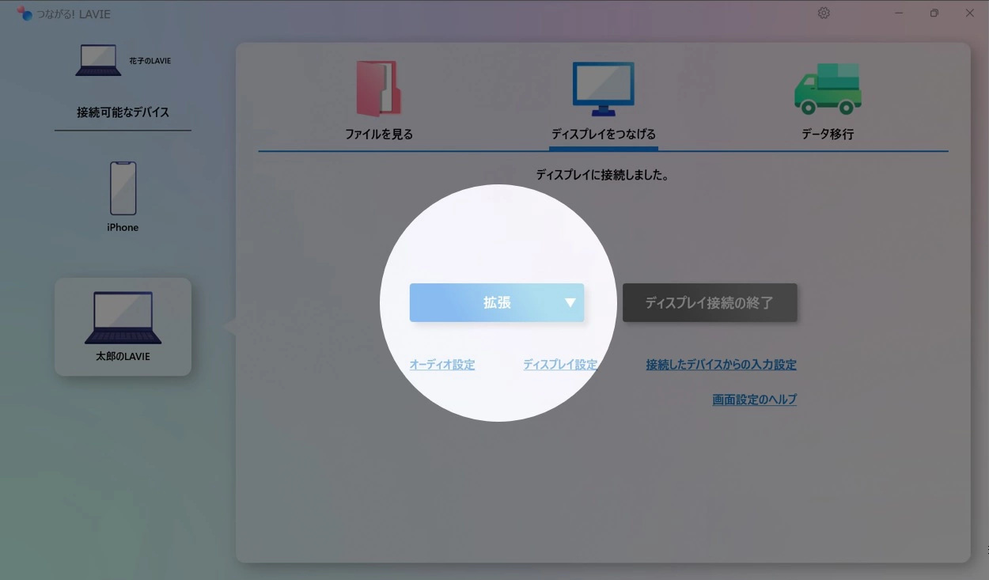Image resolution: width=989 pixels, height=580 pixels.
Task: Open the ディスプレイ設定 link
Action: tap(560, 365)
